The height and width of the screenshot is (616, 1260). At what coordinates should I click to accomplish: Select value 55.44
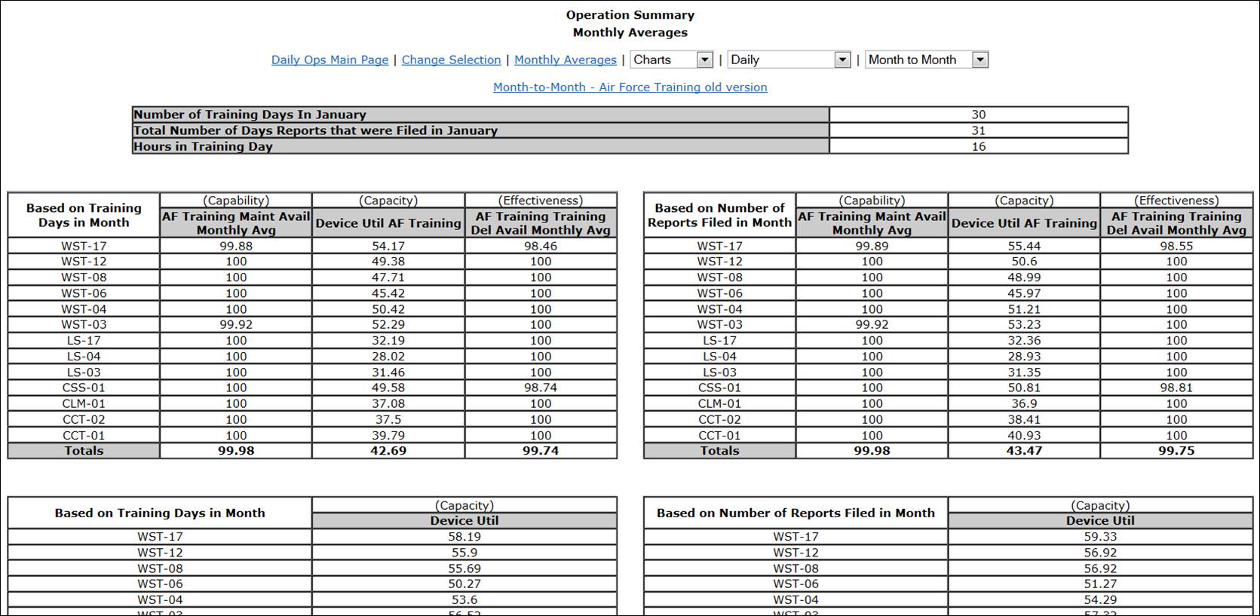pos(1024,246)
